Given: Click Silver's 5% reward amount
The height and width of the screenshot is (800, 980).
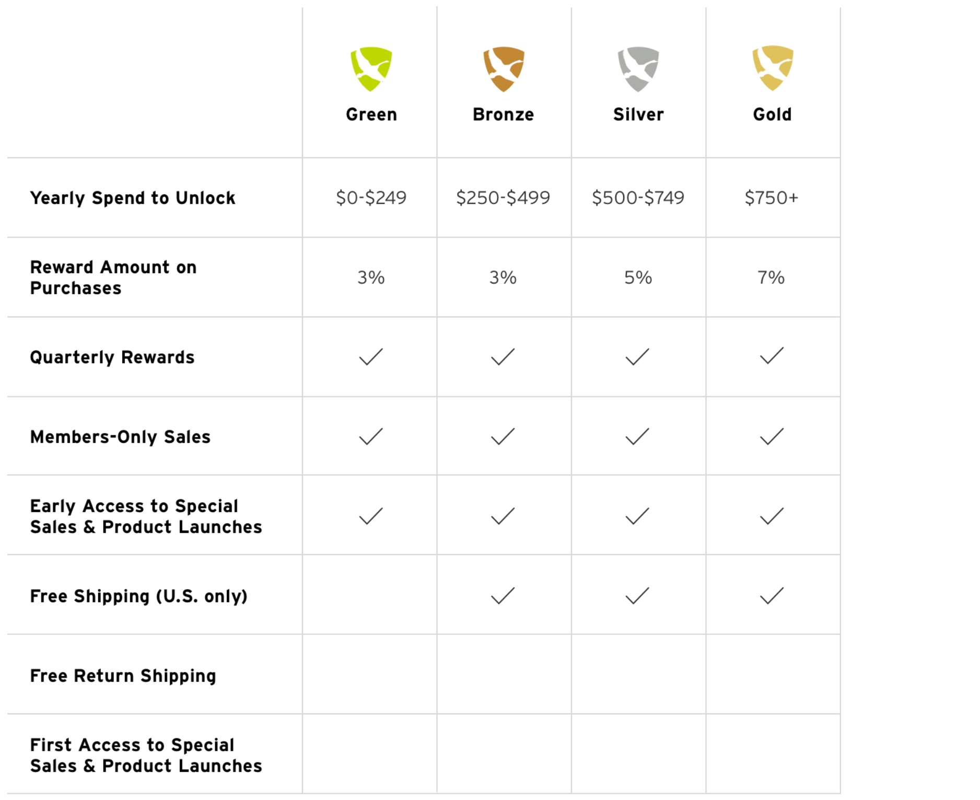Looking at the screenshot, I should 638,277.
